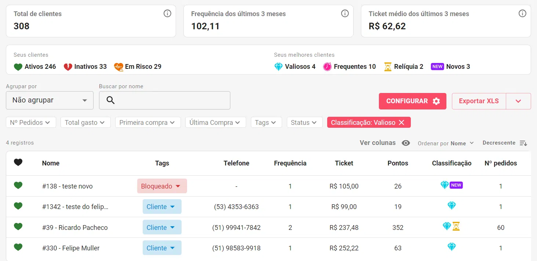Open client #330 - Felipe Muller
537x261 pixels.
tap(71, 248)
